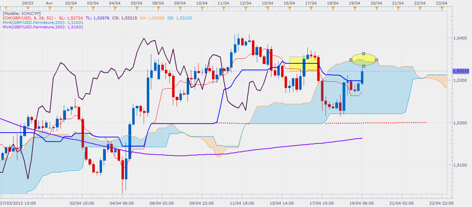Click the ellipse's left square handle
This screenshot has width=472, height=207.
pyautogui.click(x=351, y=60)
